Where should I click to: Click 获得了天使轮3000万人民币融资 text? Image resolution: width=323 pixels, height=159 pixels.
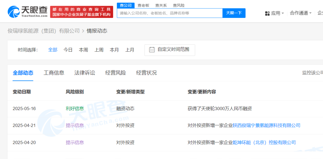pyautogui.click(x=220, y=109)
